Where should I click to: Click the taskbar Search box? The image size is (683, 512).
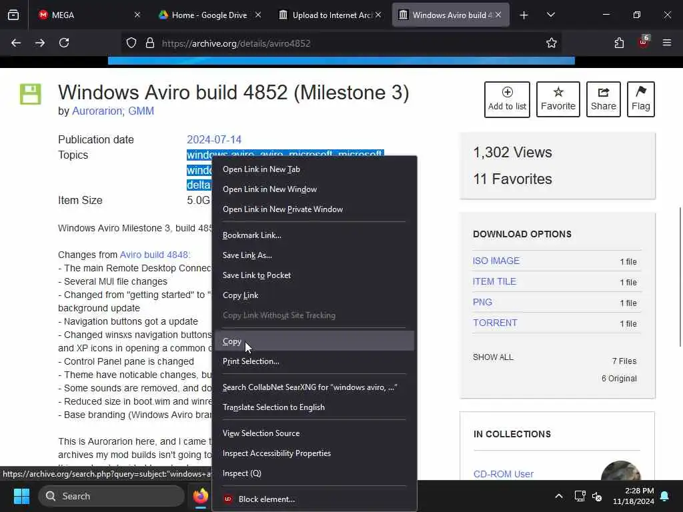click(111, 496)
